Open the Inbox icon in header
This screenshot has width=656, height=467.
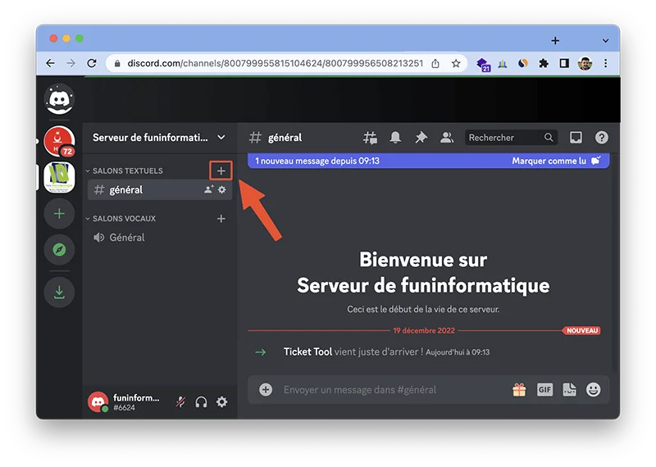(576, 138)
